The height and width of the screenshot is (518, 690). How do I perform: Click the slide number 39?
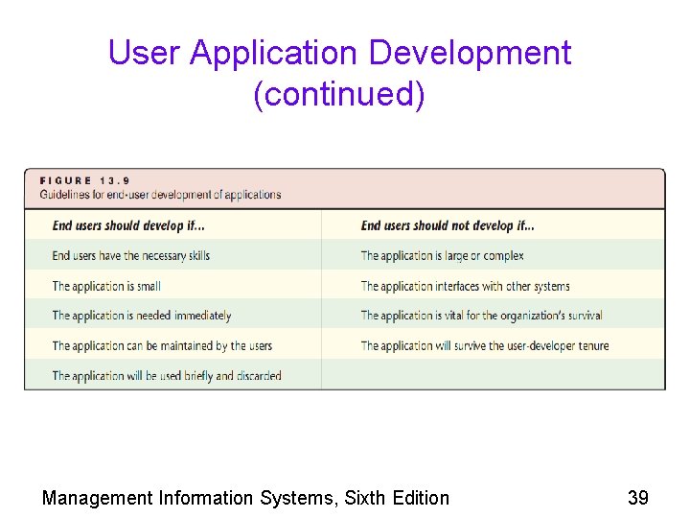pyautogui.click(x=638, y=498)
